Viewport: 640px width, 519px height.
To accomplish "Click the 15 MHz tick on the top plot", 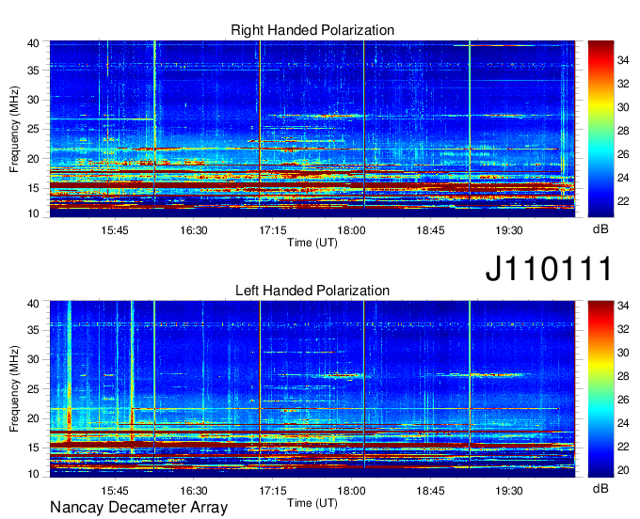I will (x=33, y=188).
